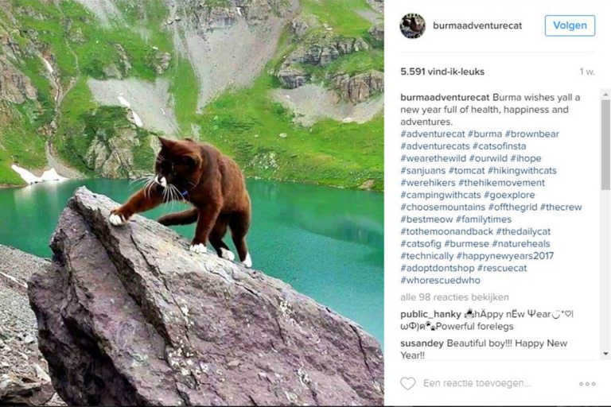The height and width of the screenshot is (407, 611).
Task: Click the burmaadventurecat profile avatar
Action: (412, 25)
